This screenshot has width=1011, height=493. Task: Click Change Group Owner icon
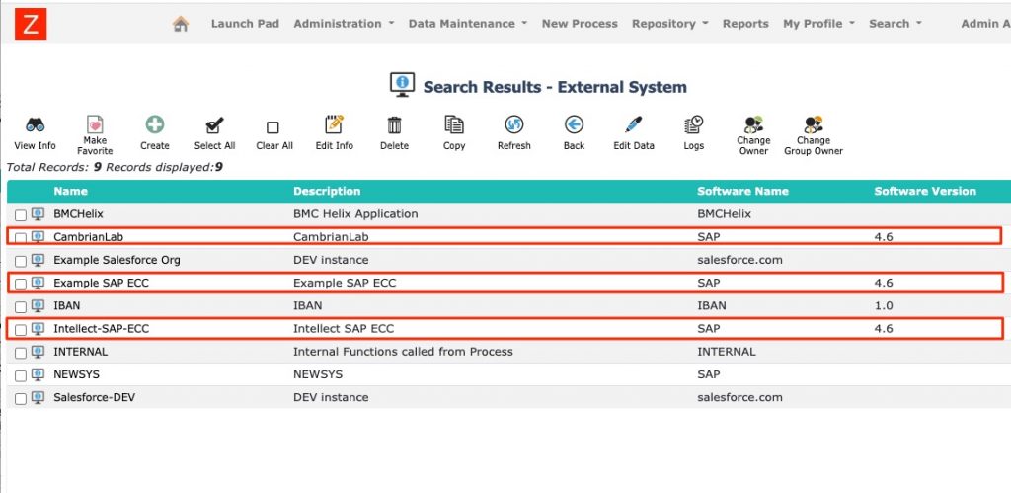(x=814, y=123)
